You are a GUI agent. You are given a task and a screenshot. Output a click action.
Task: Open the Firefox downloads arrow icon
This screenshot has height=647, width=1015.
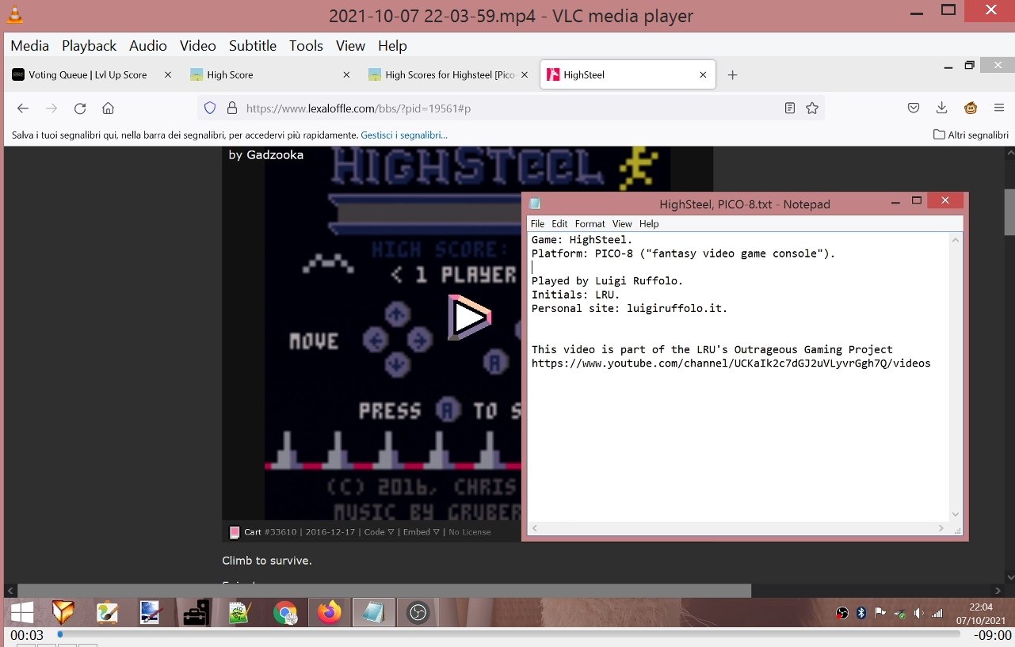tap(942, 108)
